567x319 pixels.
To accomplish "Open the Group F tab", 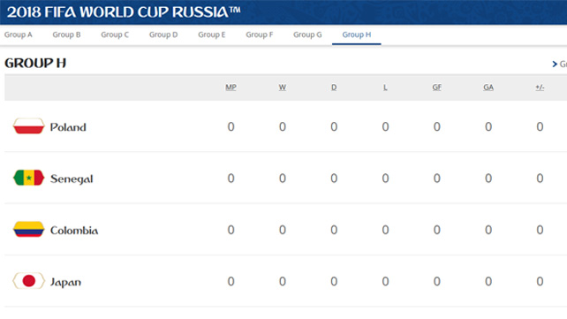I will tap(260, 34).
